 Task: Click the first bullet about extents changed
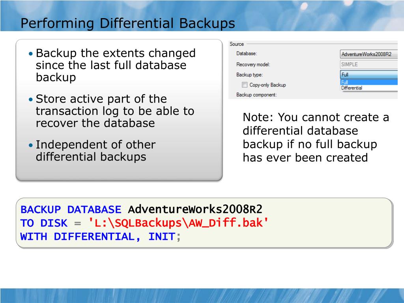(116, 65)
